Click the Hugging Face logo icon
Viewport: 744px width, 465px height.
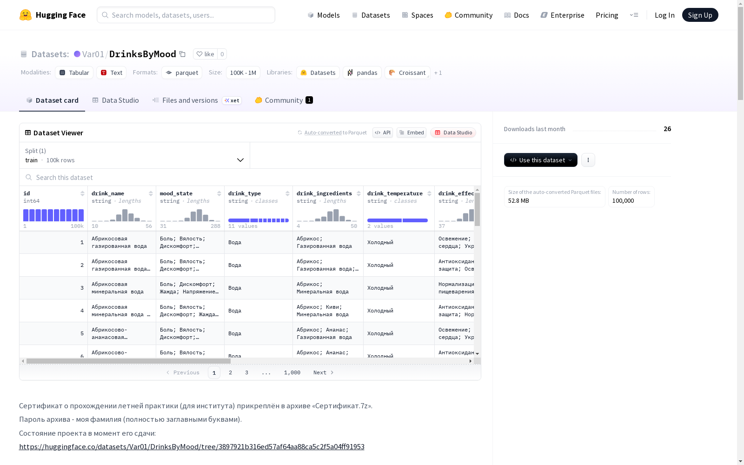26,15
